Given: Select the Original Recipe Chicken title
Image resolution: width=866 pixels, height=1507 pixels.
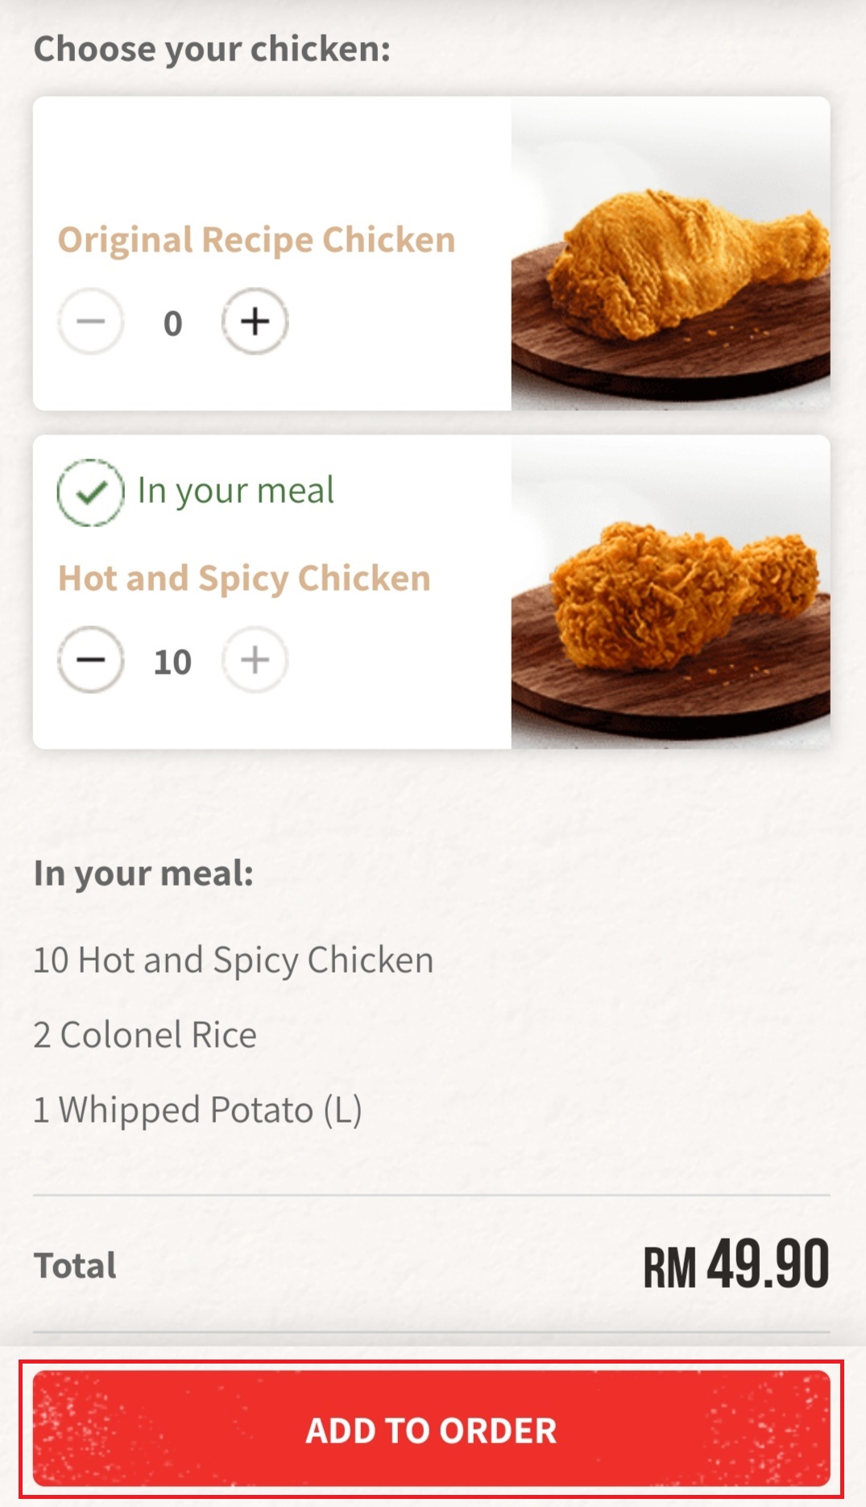Looking at the screenshot, I should click(x=256, y=240).
